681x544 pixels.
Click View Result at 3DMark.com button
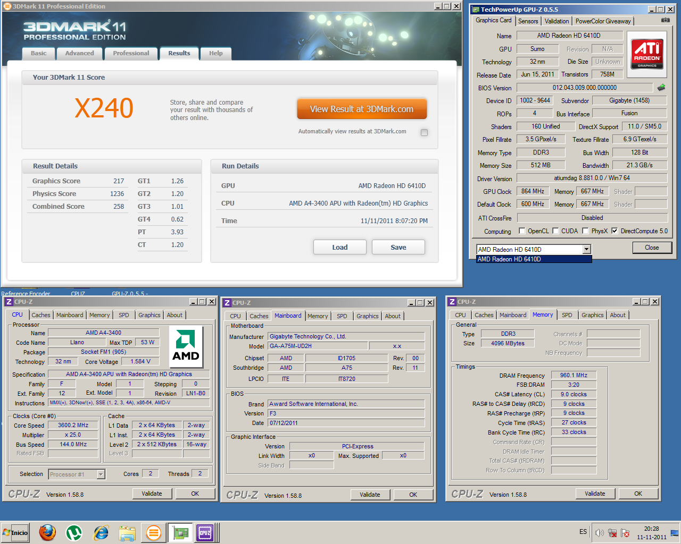point(362,109)
